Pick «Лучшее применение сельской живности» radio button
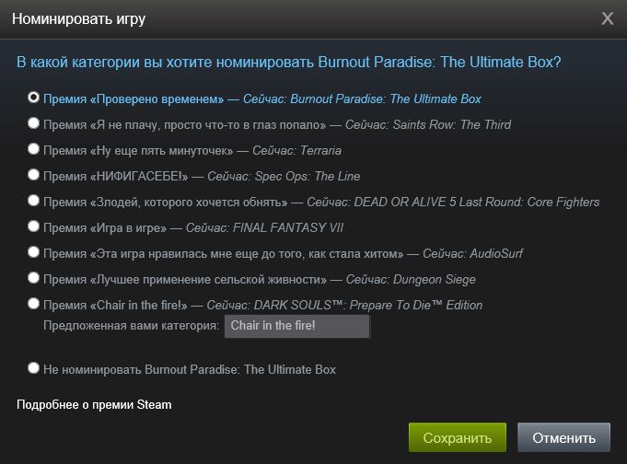 pyautogui.click(x=34, y=277)
